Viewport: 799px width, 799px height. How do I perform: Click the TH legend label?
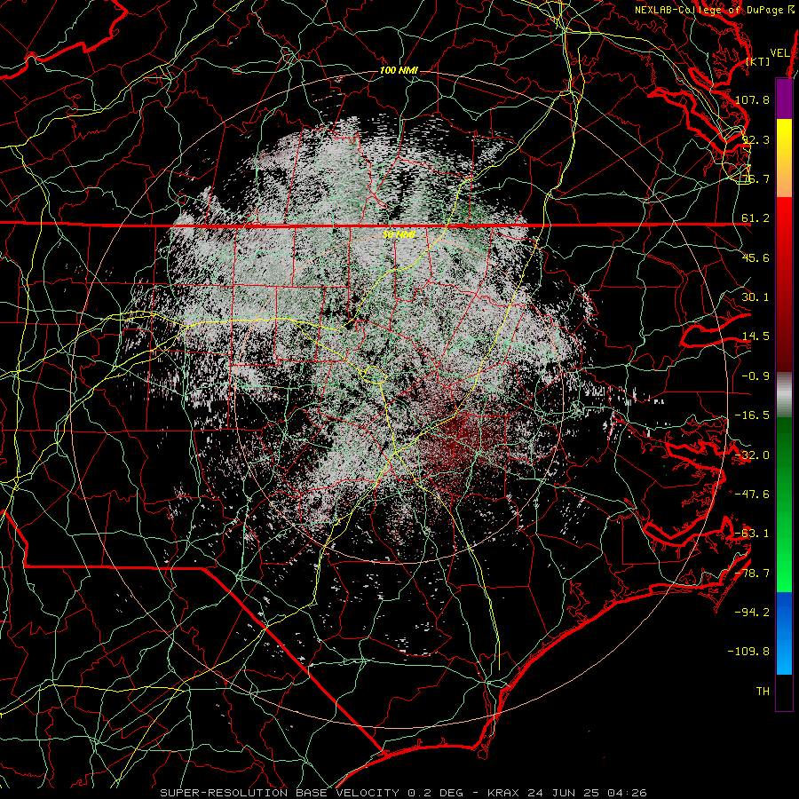[x=763, y=692]
